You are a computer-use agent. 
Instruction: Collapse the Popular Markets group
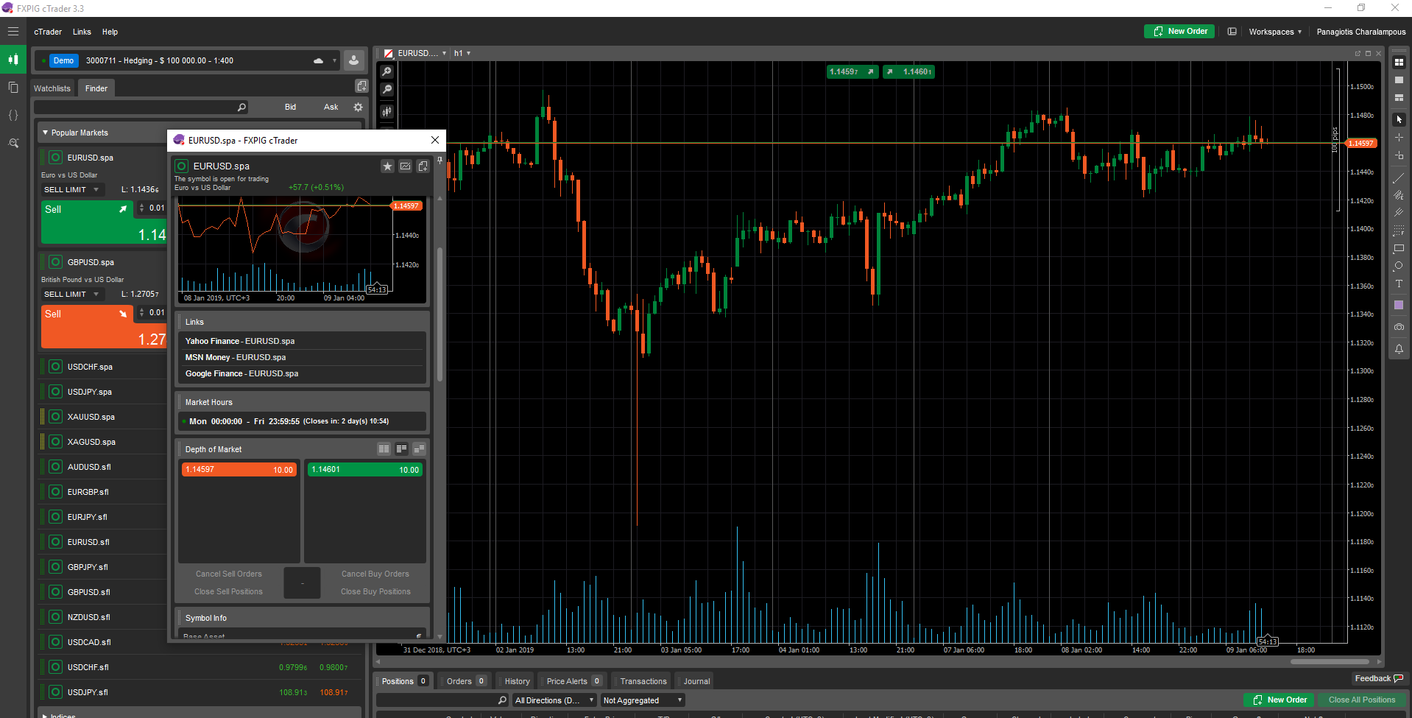[x=46, y=133]
